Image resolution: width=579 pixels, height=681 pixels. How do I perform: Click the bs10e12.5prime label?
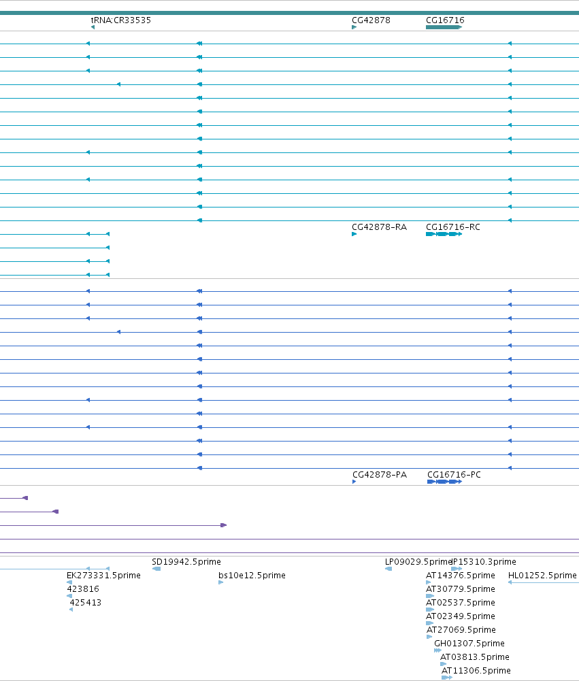coord(252,576)
